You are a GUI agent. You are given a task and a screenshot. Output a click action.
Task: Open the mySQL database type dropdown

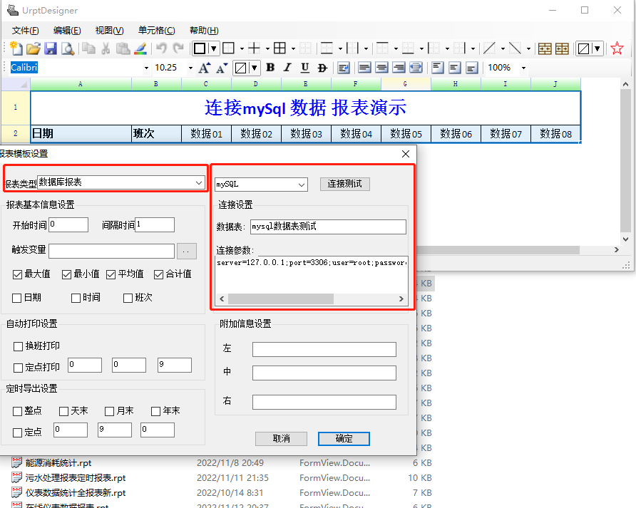pos(302,185)
